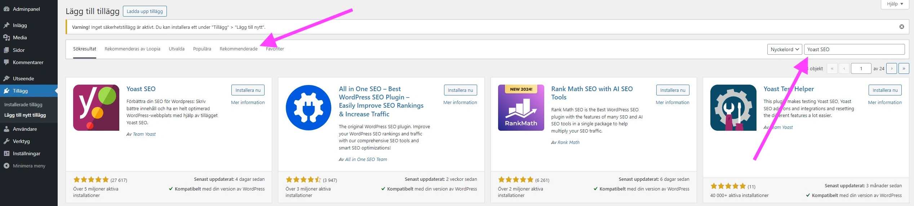Click the current page number field
The image size is (914, 206).
(861, 68)
